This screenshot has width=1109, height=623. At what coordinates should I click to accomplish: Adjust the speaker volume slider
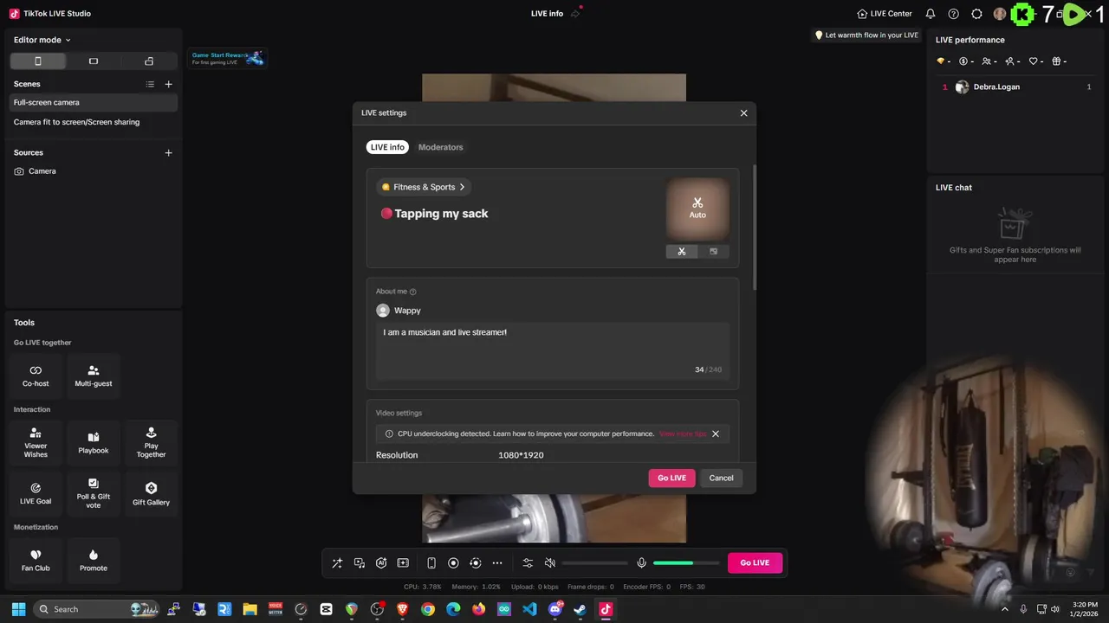tap(594, 563)
